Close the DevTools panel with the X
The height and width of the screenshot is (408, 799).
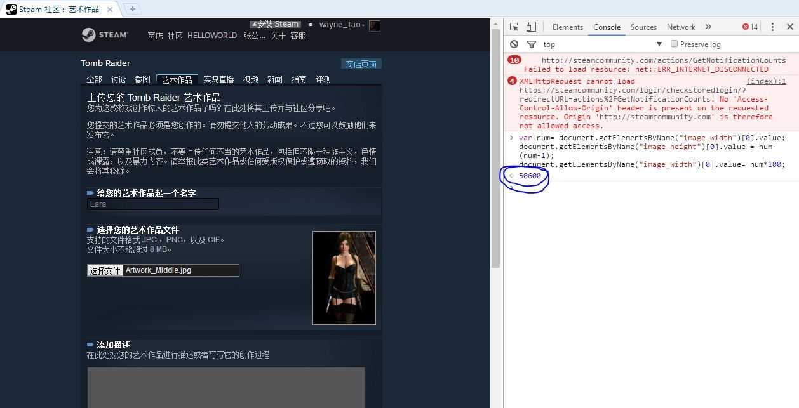point(789,27)
